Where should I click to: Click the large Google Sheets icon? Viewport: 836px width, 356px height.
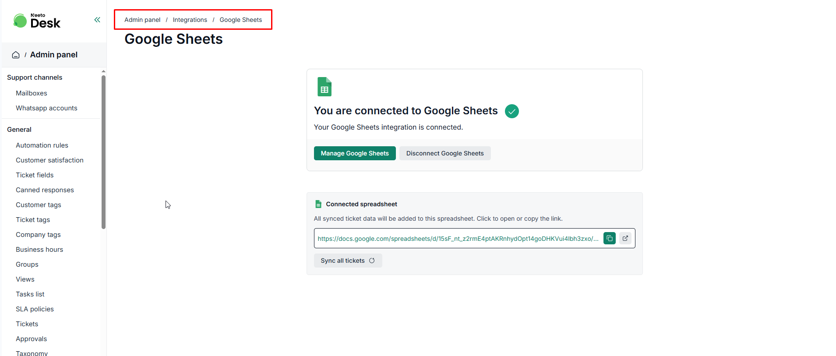324,87
